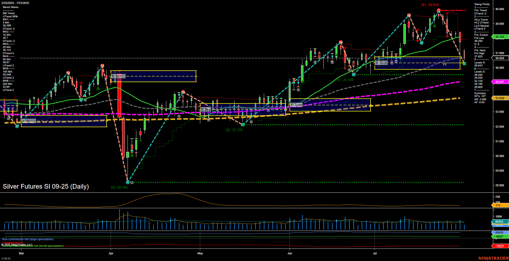Click the 2025 NinjaTrader, LLC copyright text

[17, 245]
